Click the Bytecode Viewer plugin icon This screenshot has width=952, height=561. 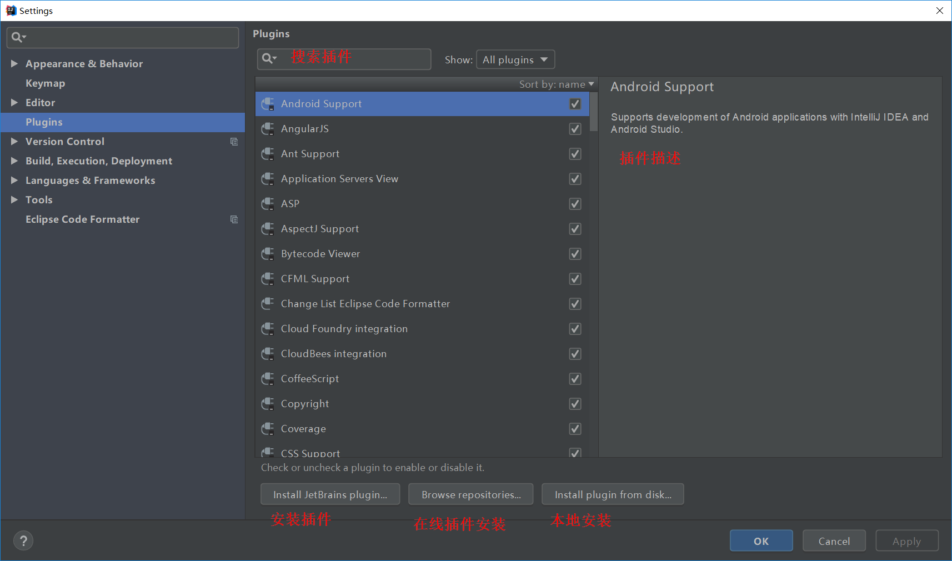(x=268, y=254)
